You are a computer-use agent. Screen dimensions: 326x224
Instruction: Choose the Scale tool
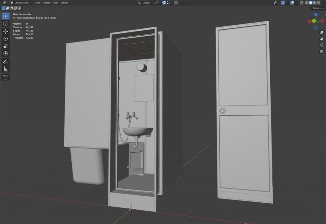5,46
